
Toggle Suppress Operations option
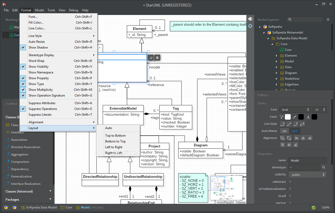tap(59, 109)
